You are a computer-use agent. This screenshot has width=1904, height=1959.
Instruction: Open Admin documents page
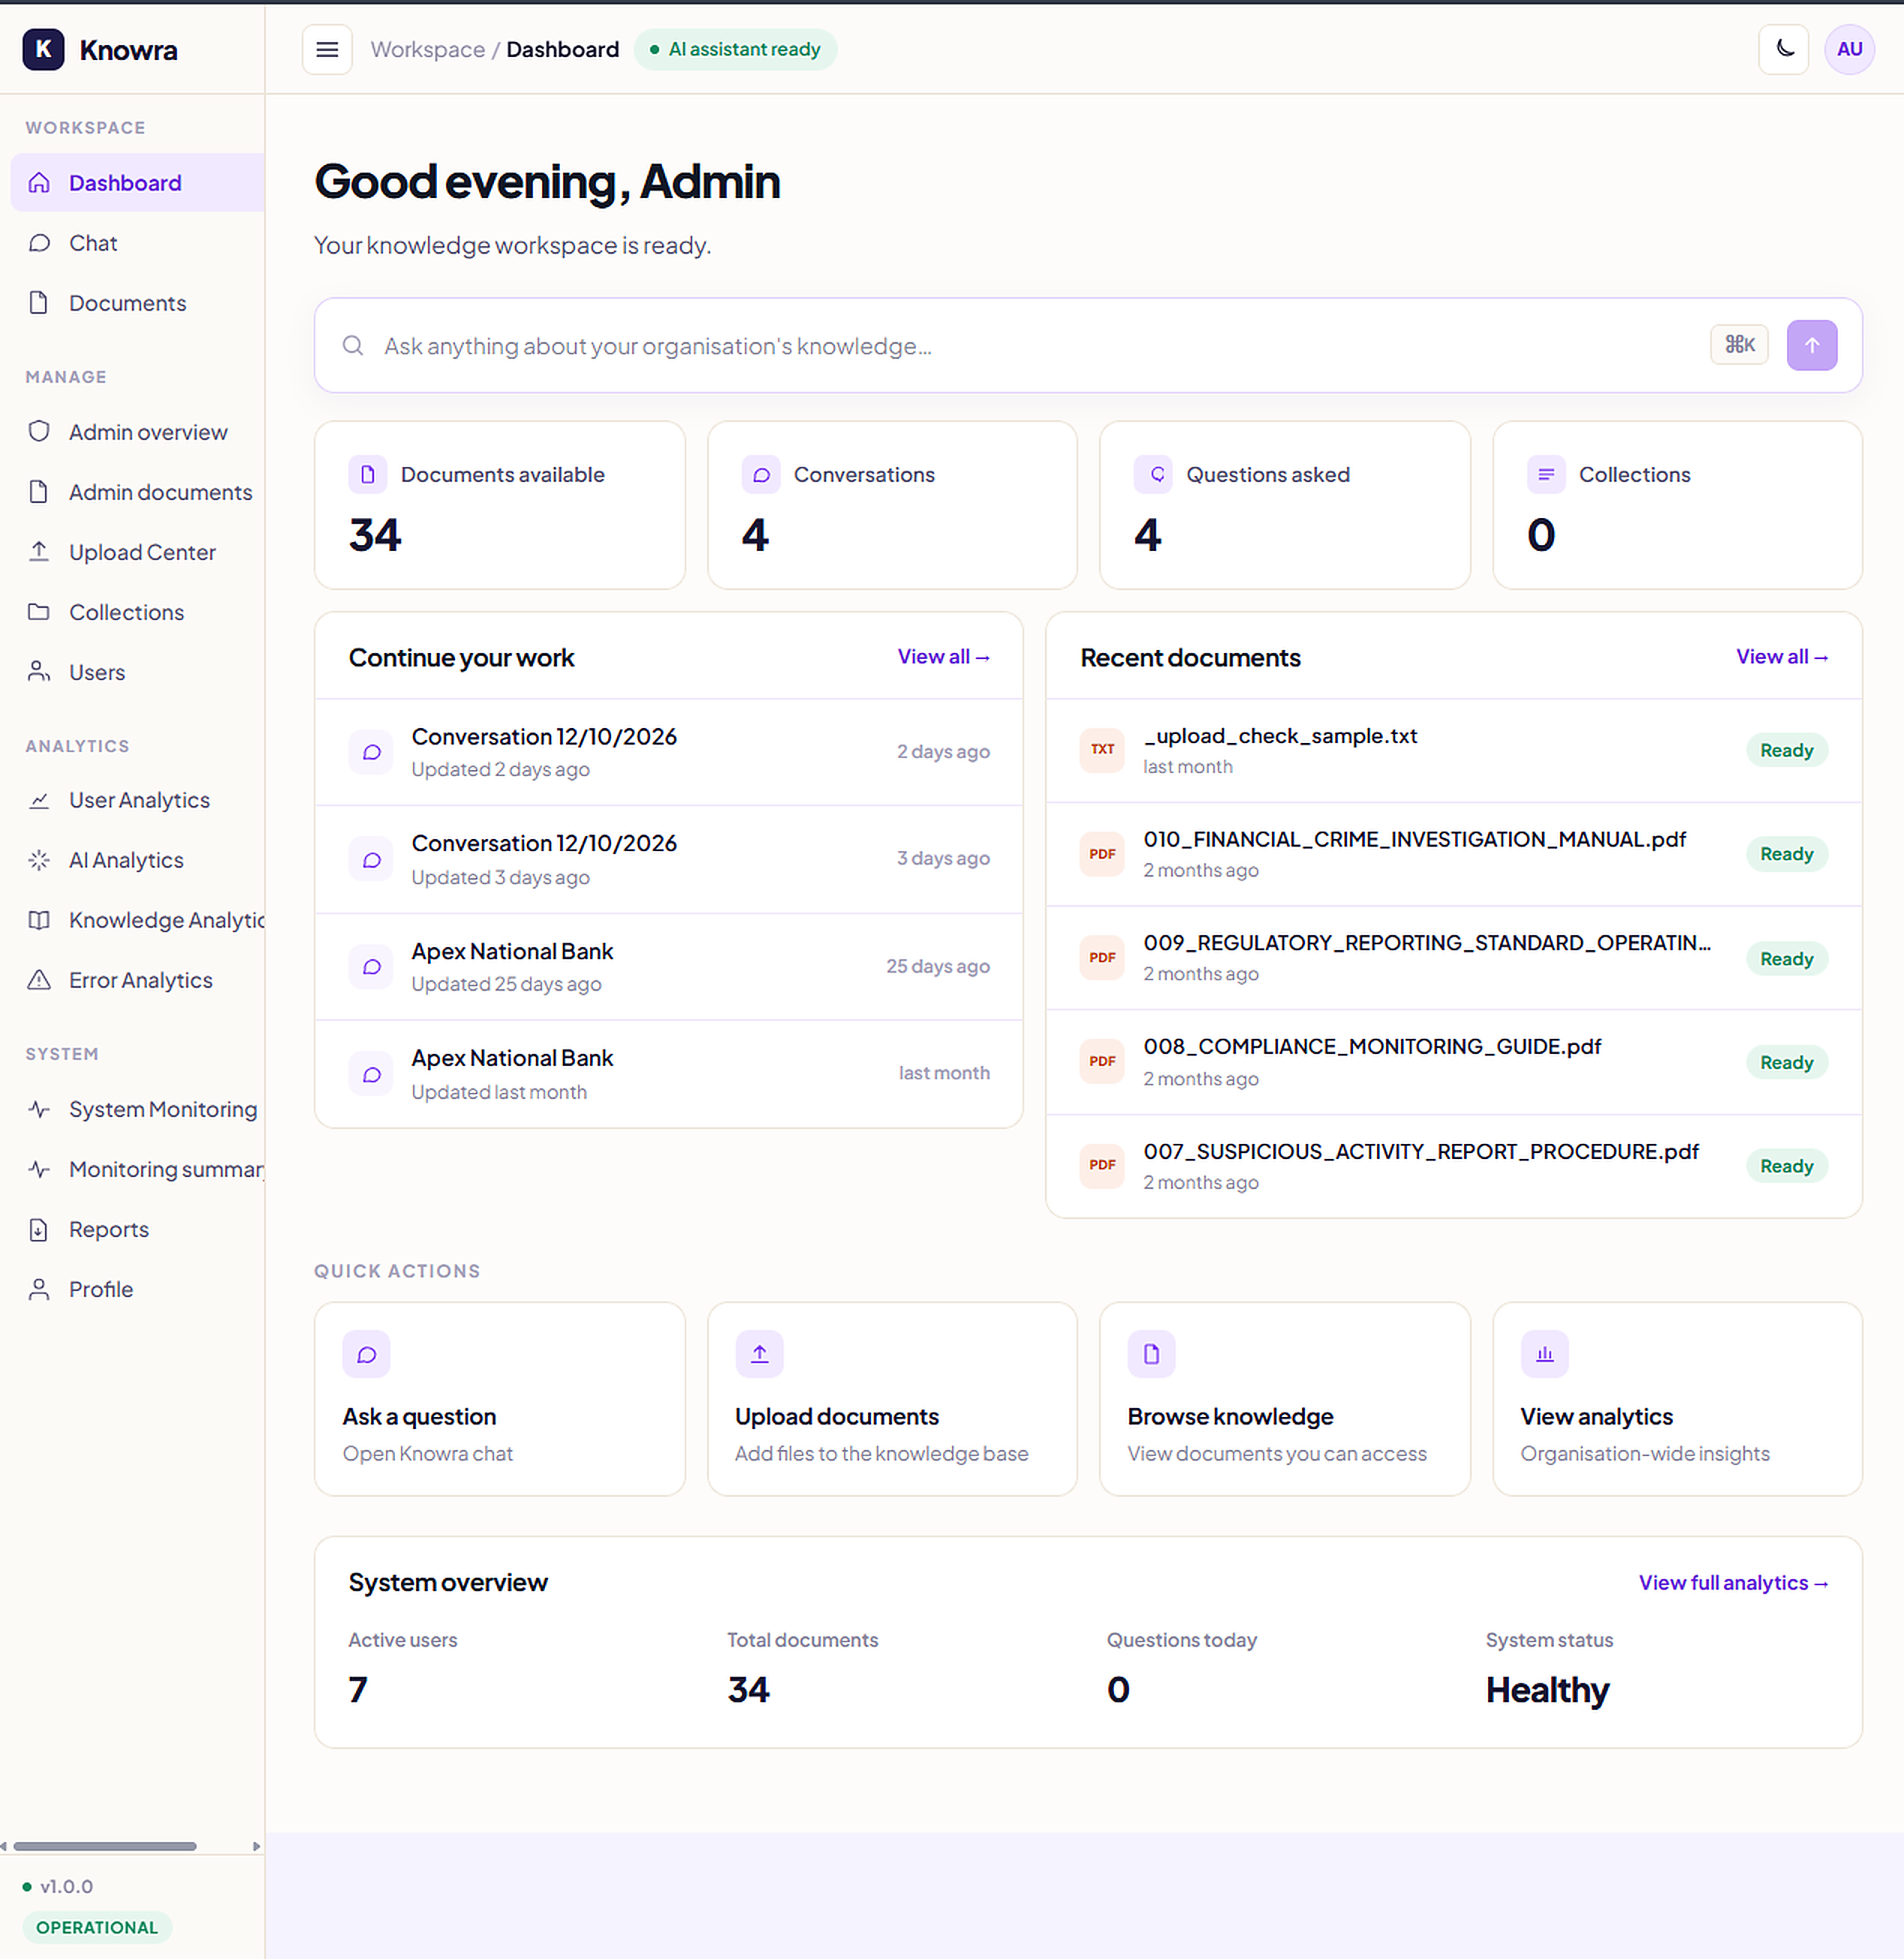pyautogui.click(x=138, y=492)
